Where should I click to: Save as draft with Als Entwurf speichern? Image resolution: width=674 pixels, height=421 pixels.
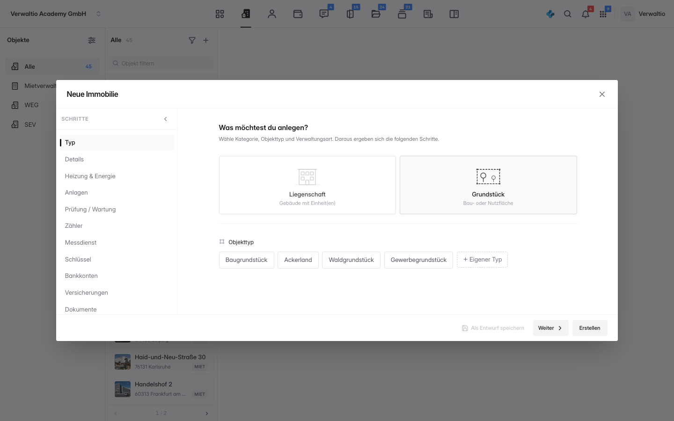point(493,328)
